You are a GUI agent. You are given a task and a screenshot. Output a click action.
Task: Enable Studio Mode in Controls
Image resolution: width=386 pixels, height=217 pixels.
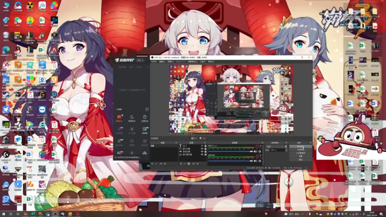[x=301, y=153]
